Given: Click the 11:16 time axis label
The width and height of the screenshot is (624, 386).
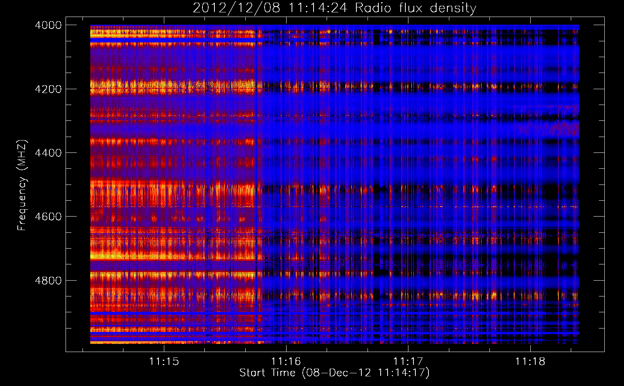Looking at the screenshot, I should [x=286, y=362].
